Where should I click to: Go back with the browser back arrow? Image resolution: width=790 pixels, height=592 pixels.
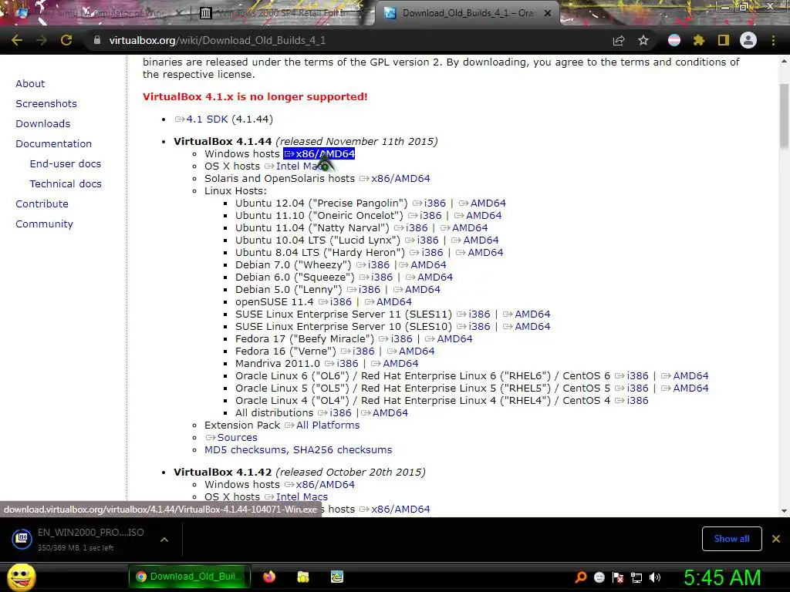(17, 40)
